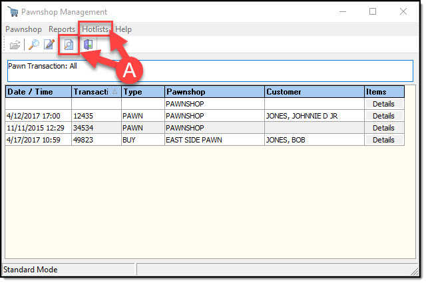Click Details for EAST SIDE PAWN row
The height and width of the screenshot is (283, 426).
click(383, 140)
